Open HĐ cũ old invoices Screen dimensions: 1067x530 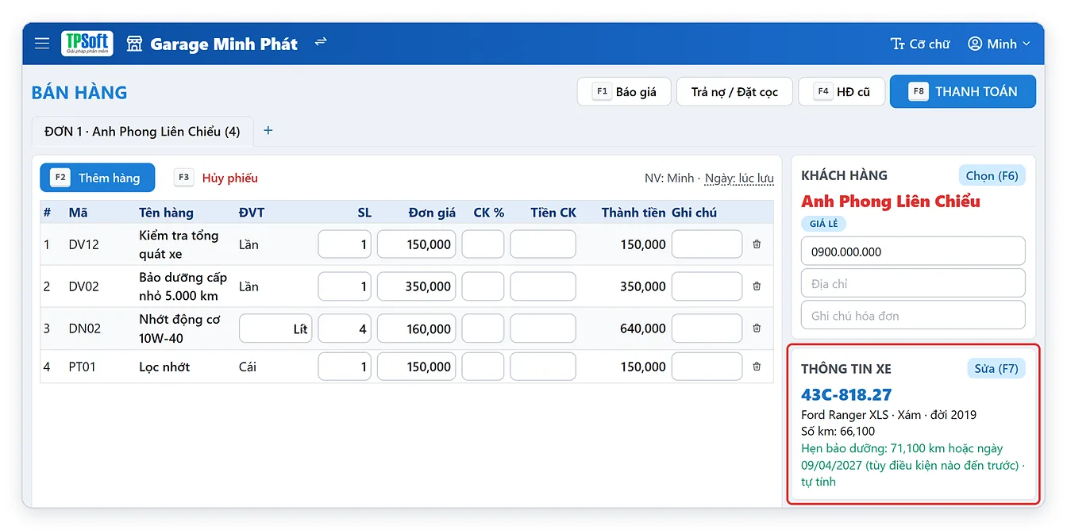842,92
